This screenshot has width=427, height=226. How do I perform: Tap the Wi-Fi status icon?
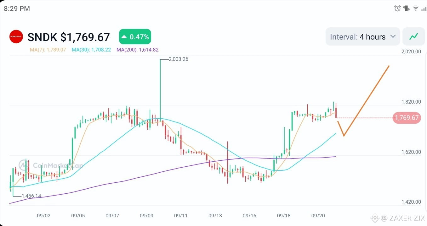pos(416,8)
